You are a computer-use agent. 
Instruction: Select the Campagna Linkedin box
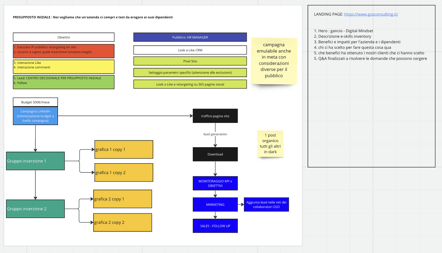[35, 116]
